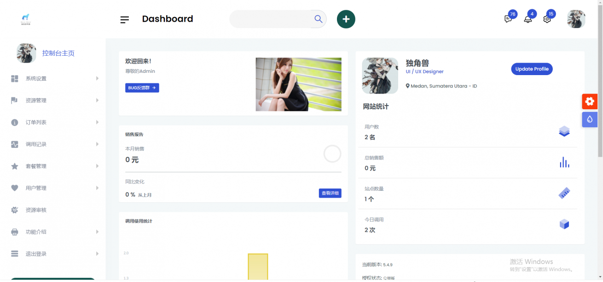The image size is (603, 282).
Task: Click the bell notification icon
Action: point(528,19)
